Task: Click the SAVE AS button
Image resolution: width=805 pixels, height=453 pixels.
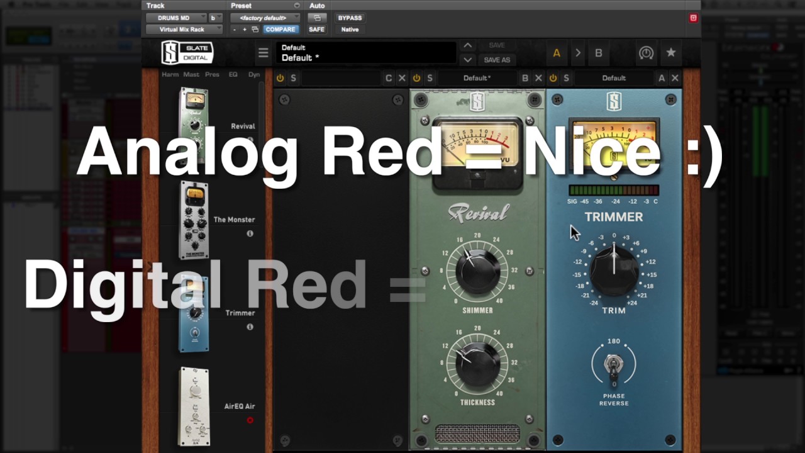Action: coord(497,60)
